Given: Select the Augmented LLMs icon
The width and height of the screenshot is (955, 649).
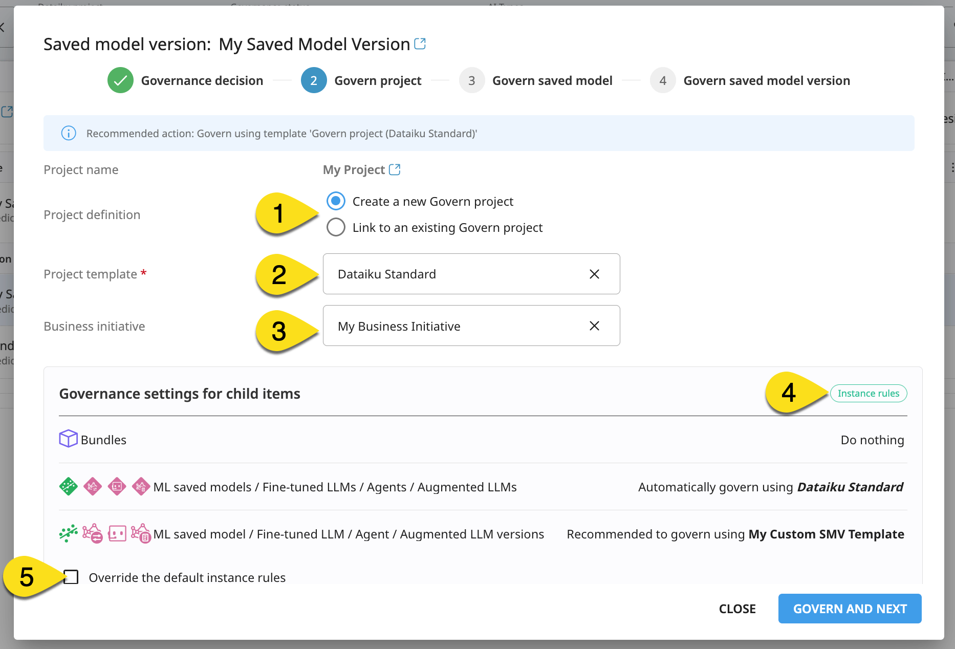Looking at the screenshot, I should [140, 486].
